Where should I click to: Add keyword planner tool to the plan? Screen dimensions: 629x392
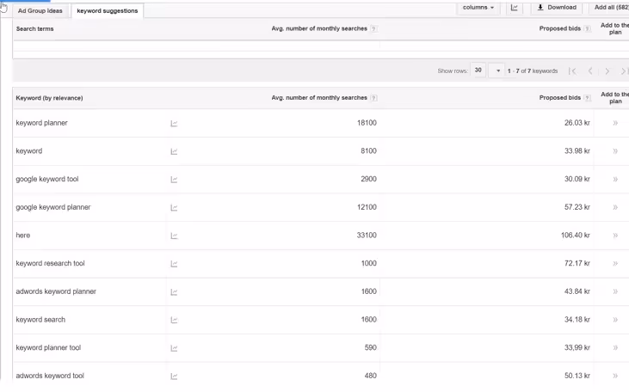coord(615,347)
